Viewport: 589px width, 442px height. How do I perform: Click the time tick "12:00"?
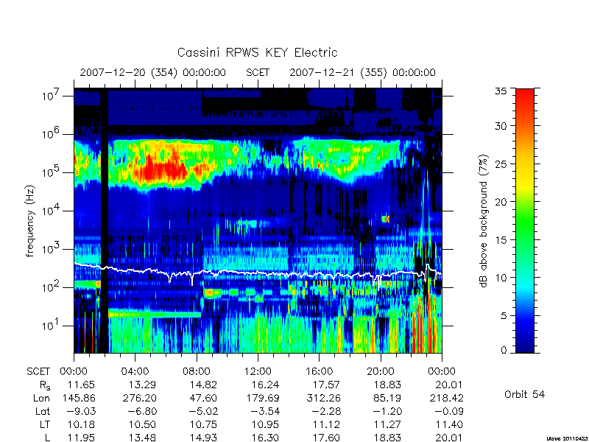coord(258,371)
